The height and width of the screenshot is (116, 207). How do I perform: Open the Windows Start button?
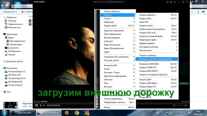[4, 113]
